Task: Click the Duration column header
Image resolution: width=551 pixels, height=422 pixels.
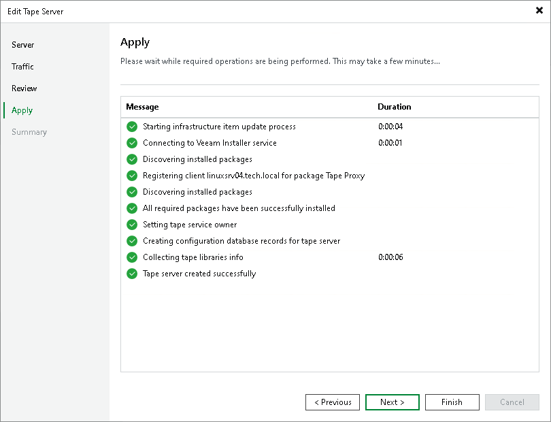Action: pos(395,107)
